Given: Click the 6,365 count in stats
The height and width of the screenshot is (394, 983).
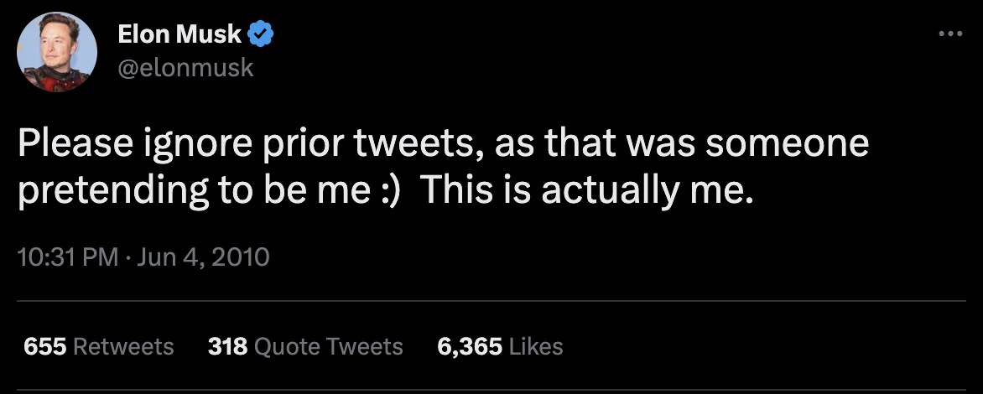Looking at the screenshot, I should 470,346.
